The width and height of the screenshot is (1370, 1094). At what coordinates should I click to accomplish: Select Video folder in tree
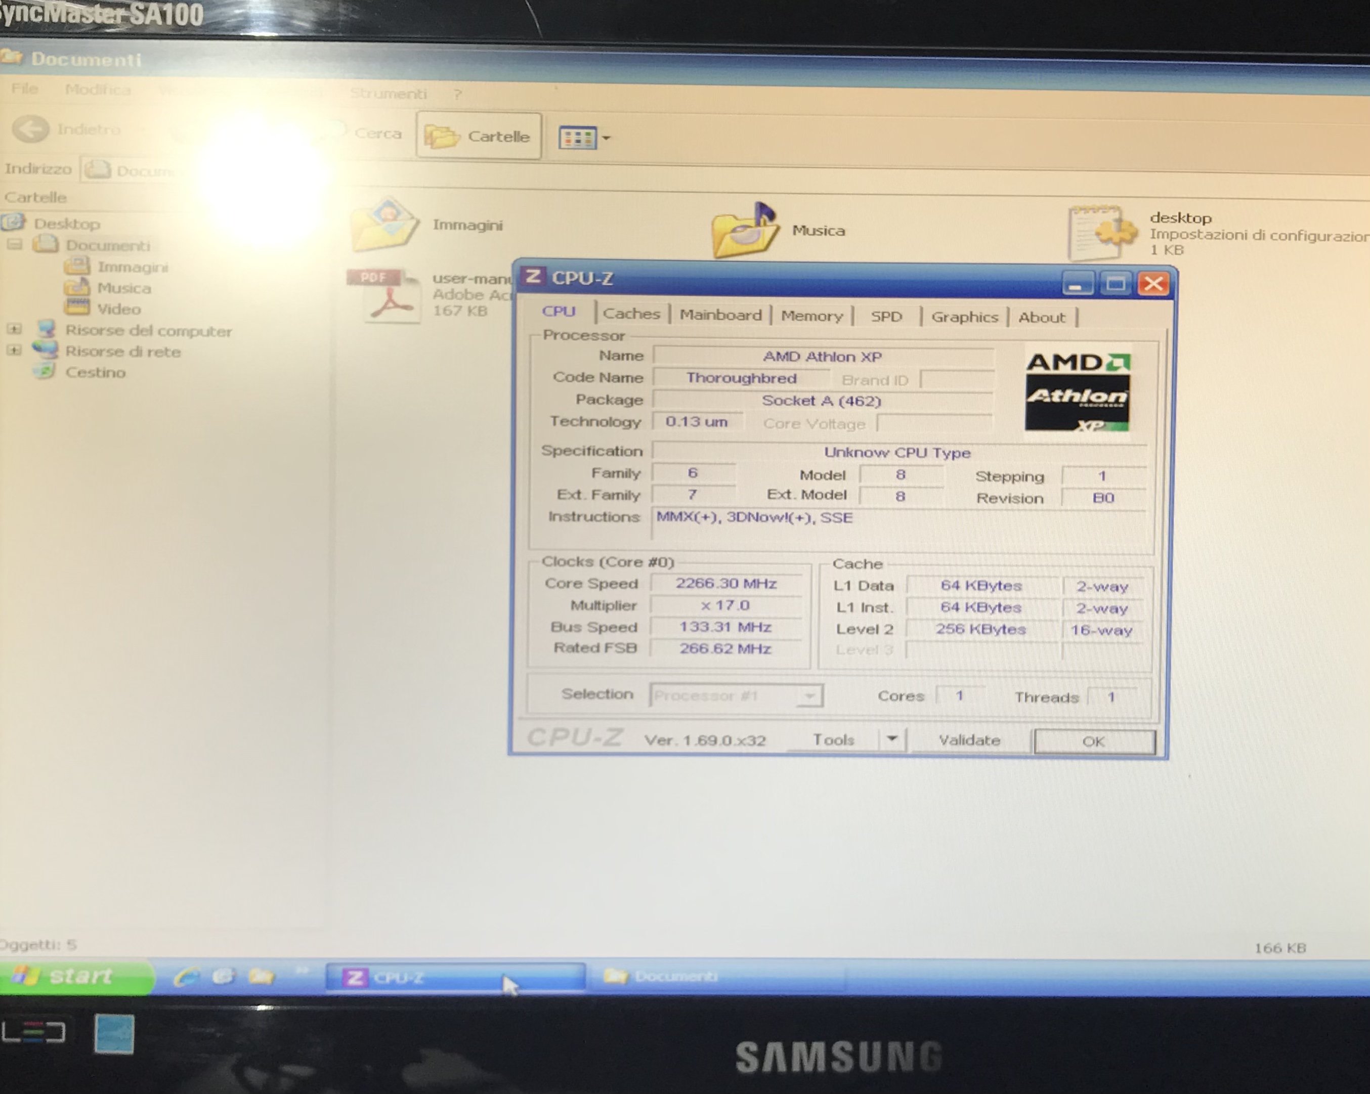tap(118, 310)
